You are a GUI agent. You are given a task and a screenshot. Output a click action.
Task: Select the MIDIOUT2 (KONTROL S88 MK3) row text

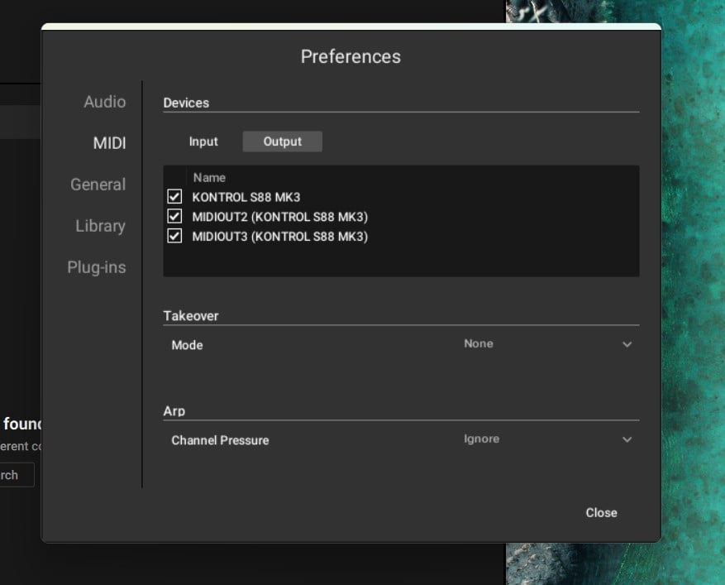click(x=279, y=217)
